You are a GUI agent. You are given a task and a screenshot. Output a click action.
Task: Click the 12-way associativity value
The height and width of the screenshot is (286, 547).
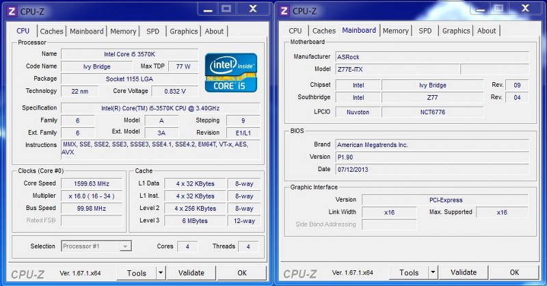click(244, 221)
